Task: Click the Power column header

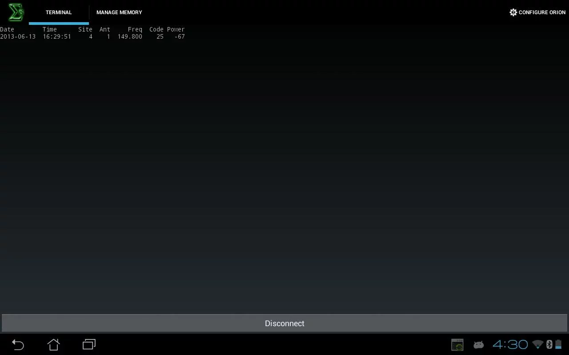Action: pos(176,29)
